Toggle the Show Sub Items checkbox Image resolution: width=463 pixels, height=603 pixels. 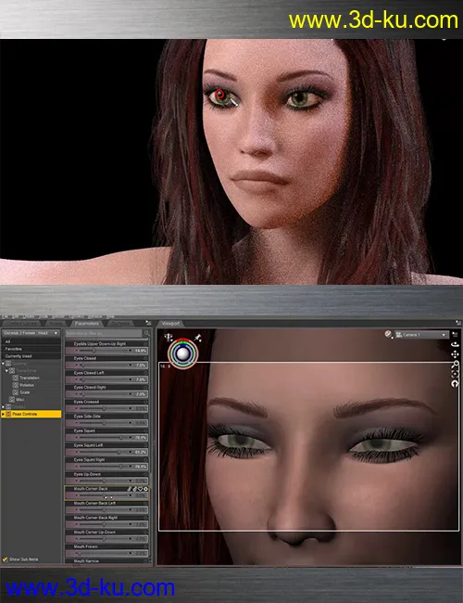point(5,559)
